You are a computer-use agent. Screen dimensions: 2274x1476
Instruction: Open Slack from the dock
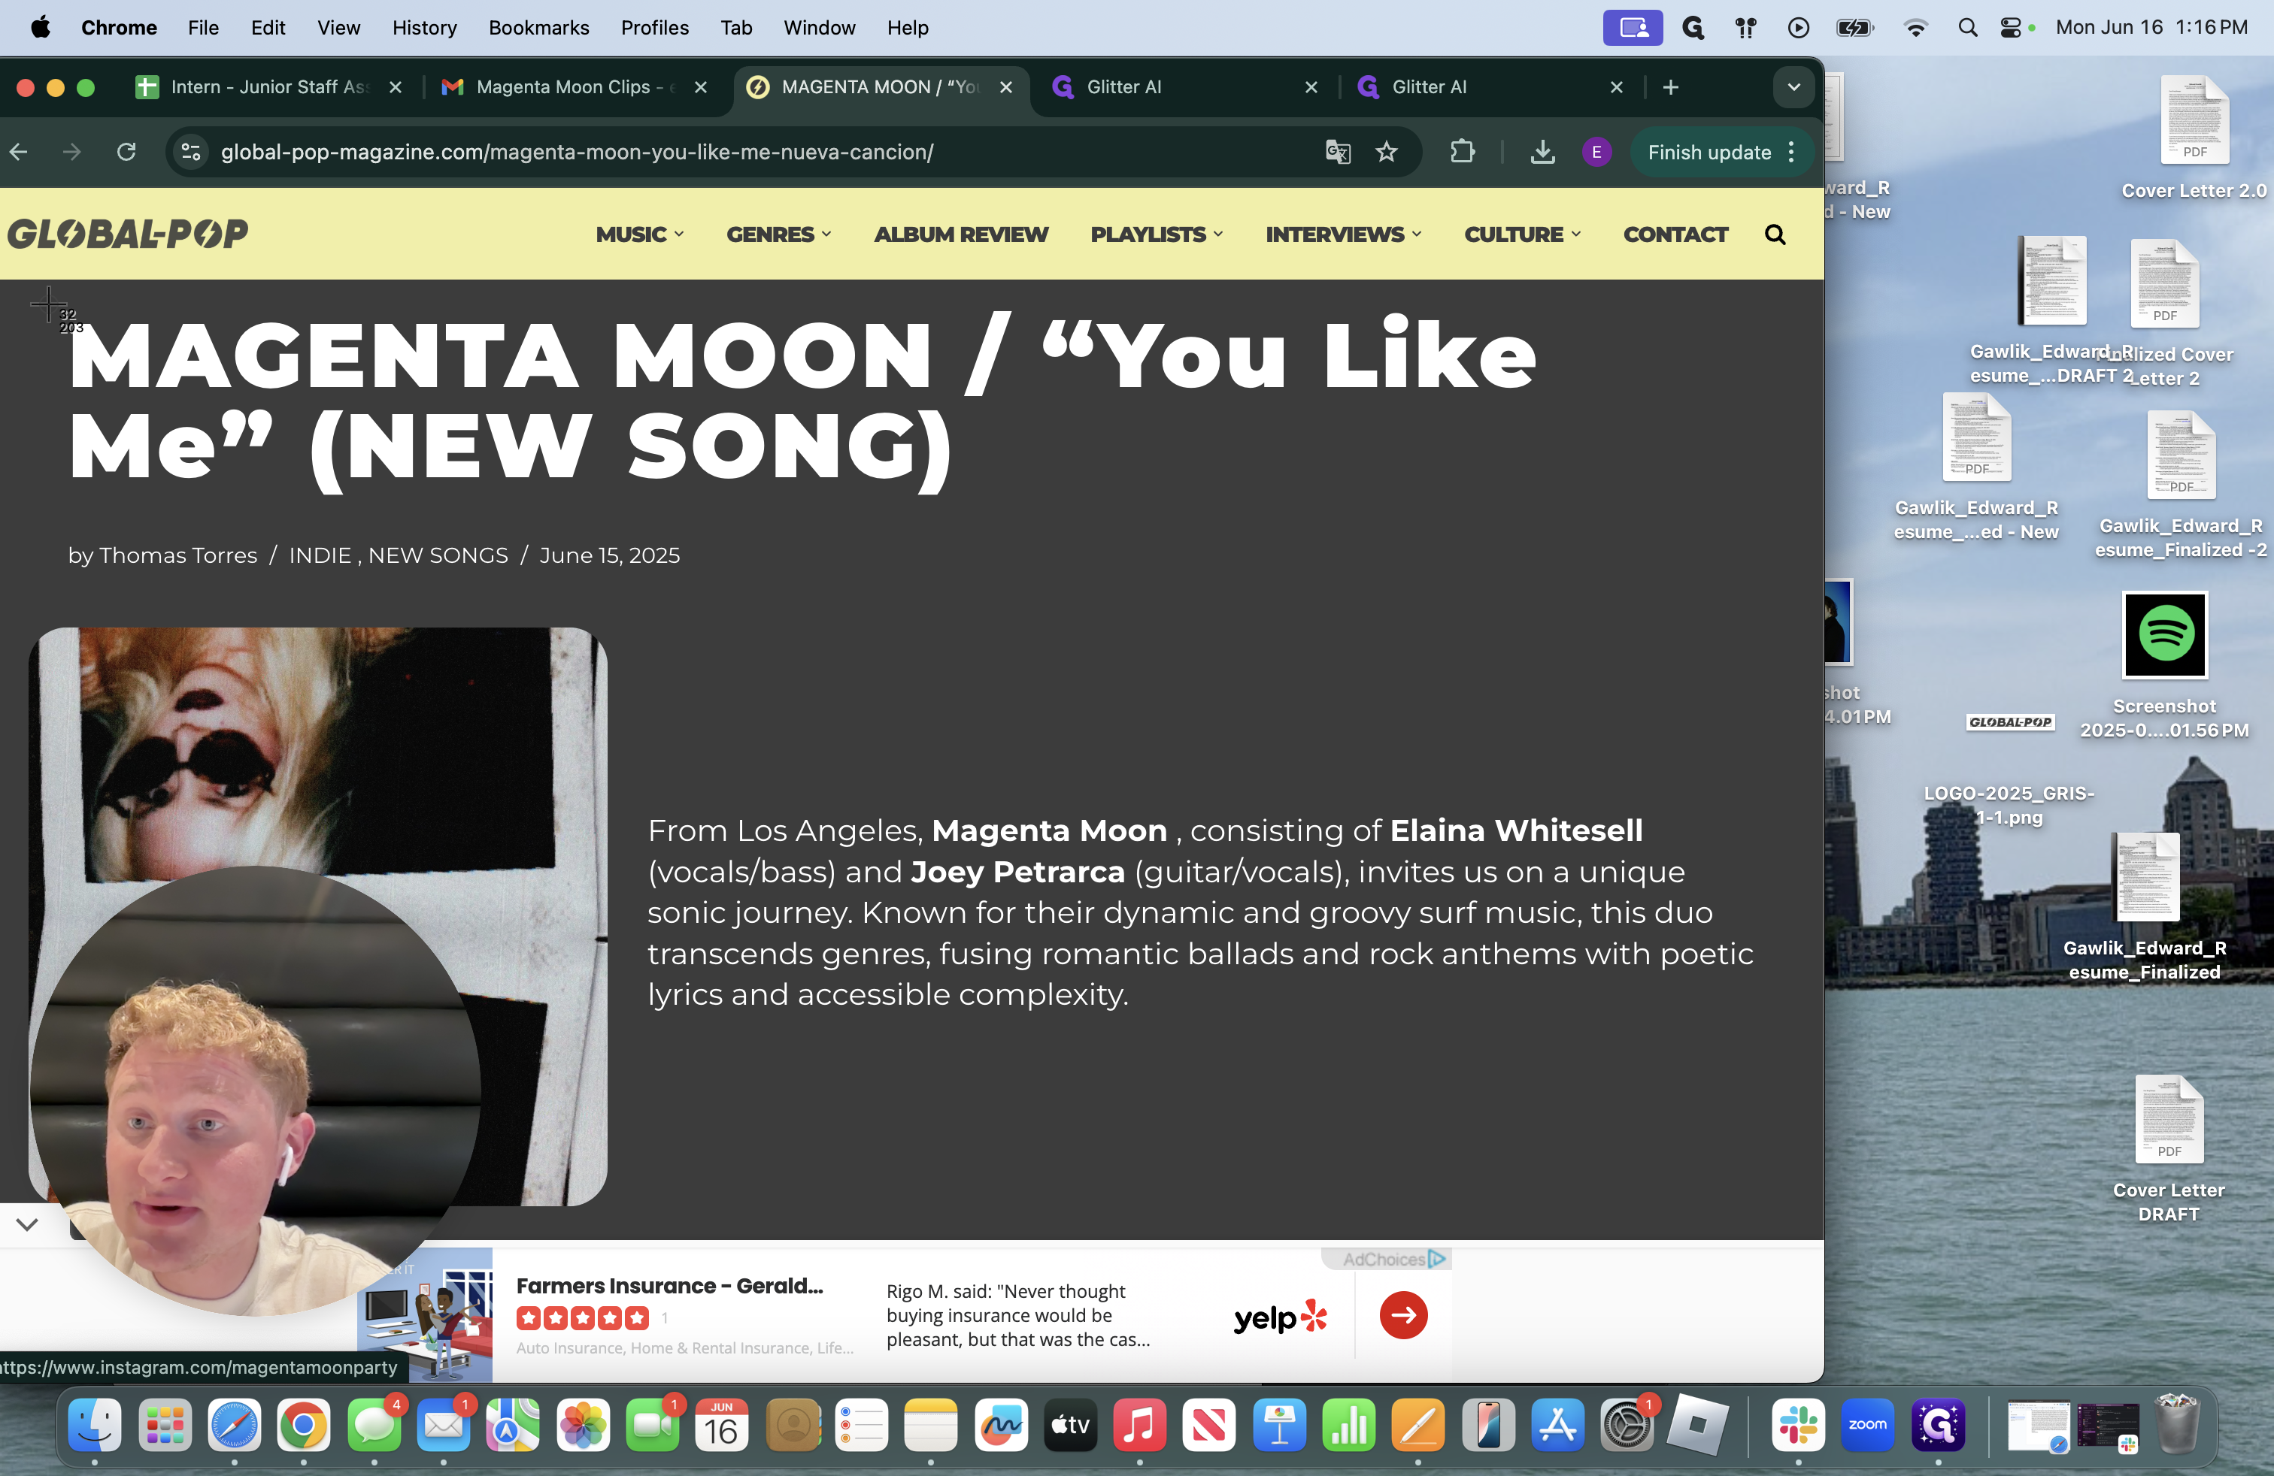pyautogui.click(x=1798, y=1426)
